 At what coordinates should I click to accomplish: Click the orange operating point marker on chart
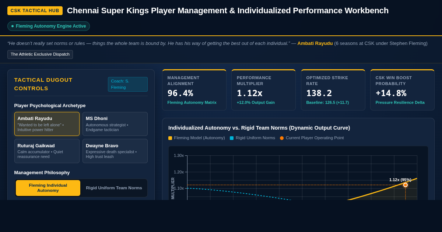coord(406,185)
